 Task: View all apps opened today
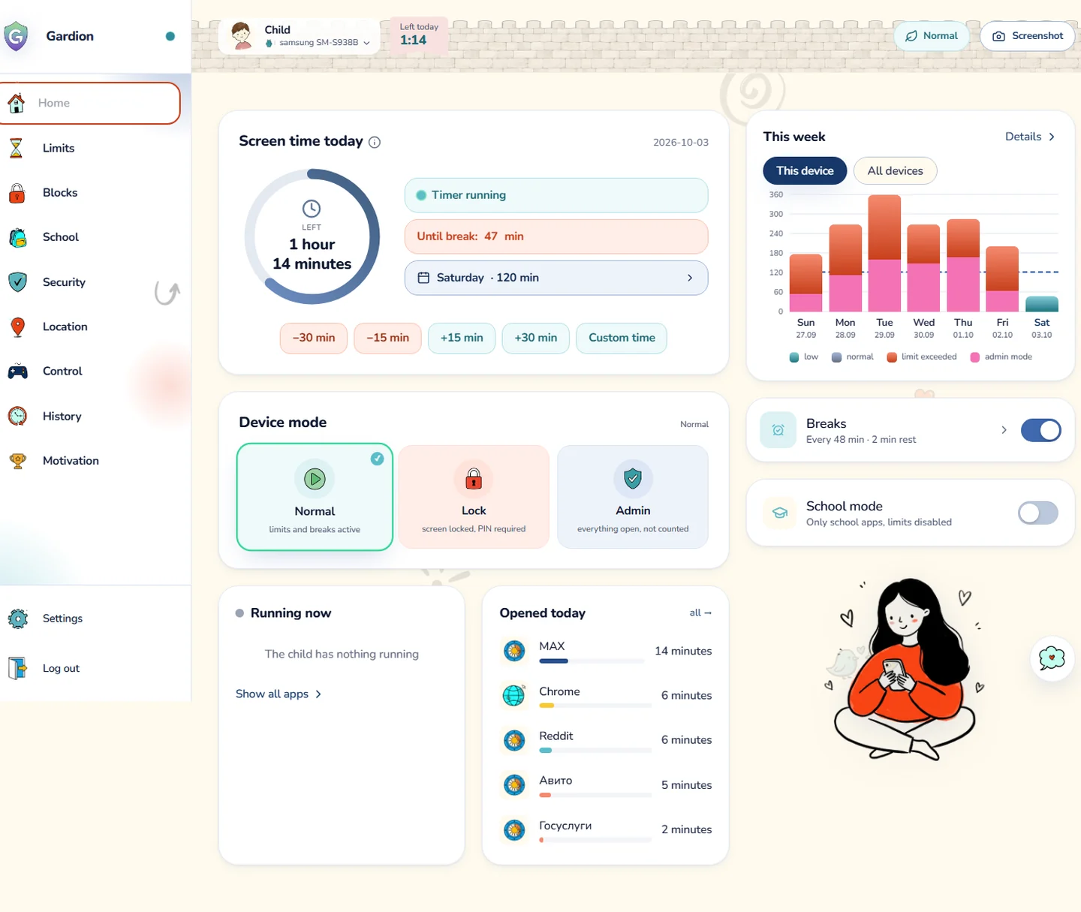coord(700,613)
